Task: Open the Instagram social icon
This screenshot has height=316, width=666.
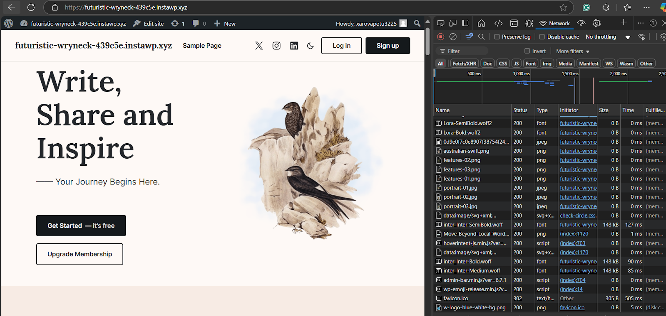Action: point(276,46)
